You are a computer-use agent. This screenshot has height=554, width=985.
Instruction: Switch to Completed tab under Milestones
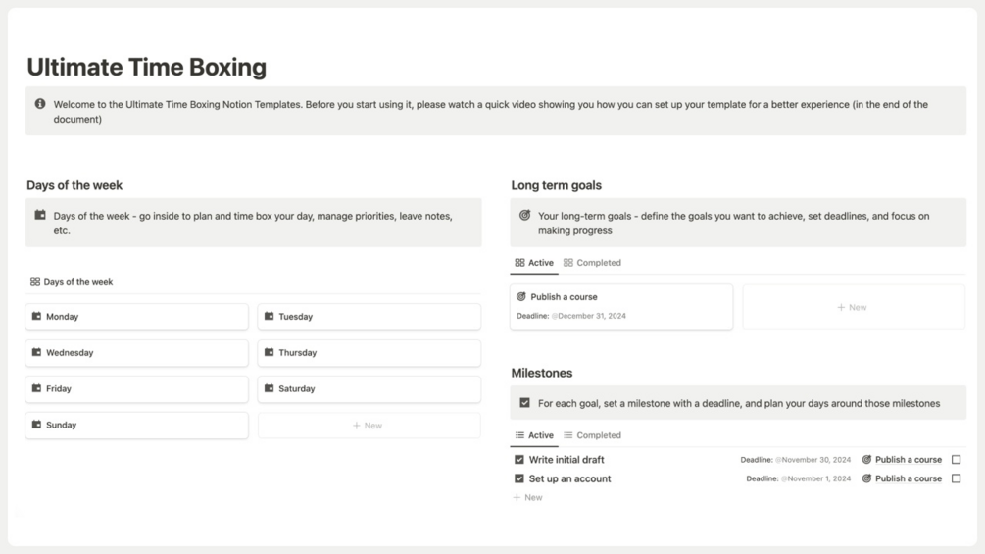(593, 435)
